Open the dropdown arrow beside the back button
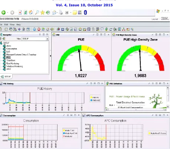 click(8, 13)
